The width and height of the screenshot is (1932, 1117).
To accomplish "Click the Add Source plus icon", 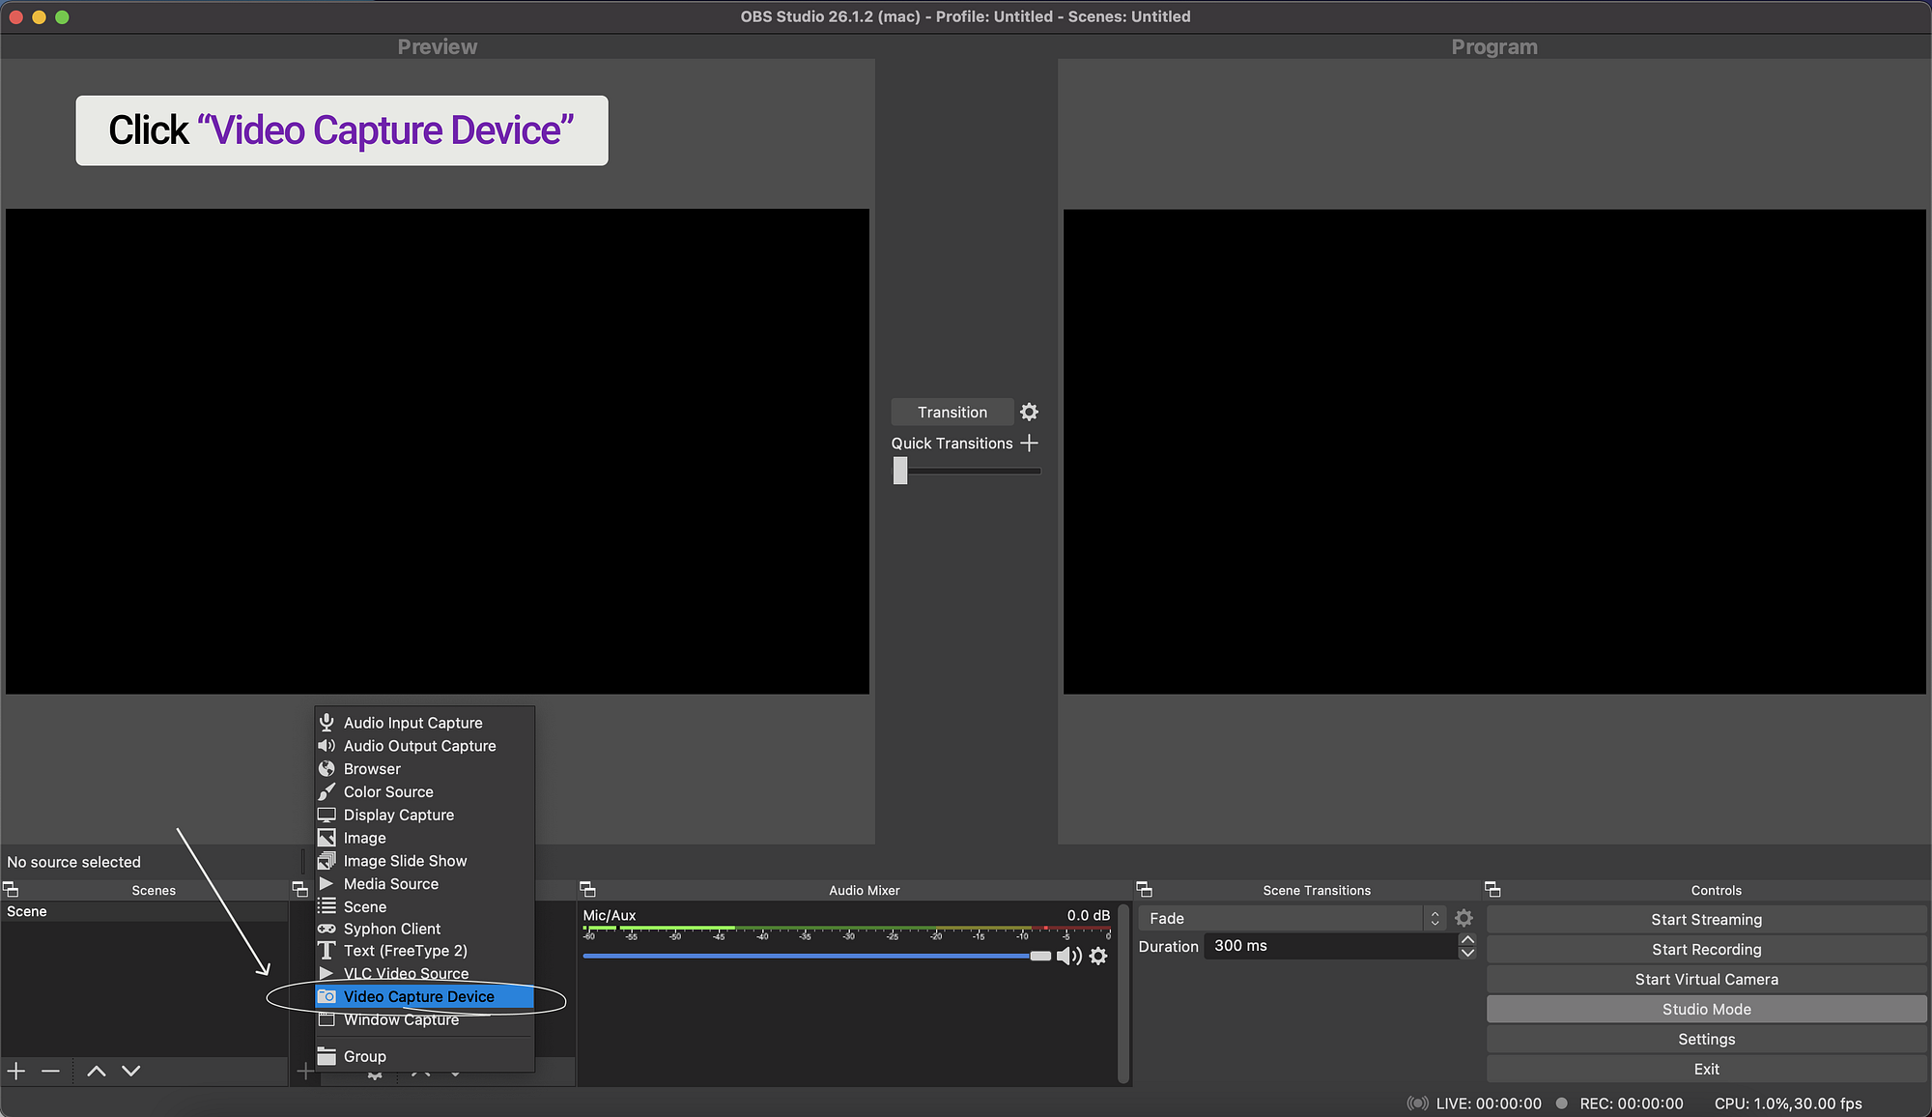I will pyautogui.click(x=305, y=1071).
